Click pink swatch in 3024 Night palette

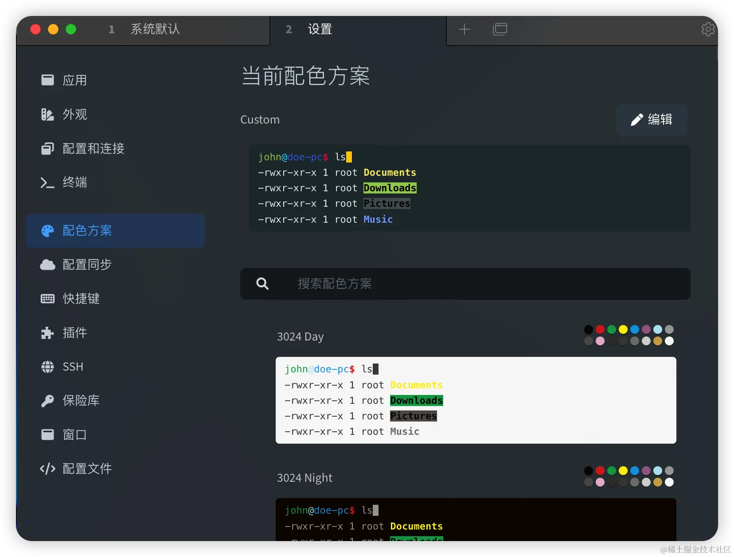point(600,482)
